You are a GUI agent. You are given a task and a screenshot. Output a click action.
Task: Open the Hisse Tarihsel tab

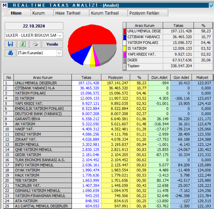[x=68, y=13]
